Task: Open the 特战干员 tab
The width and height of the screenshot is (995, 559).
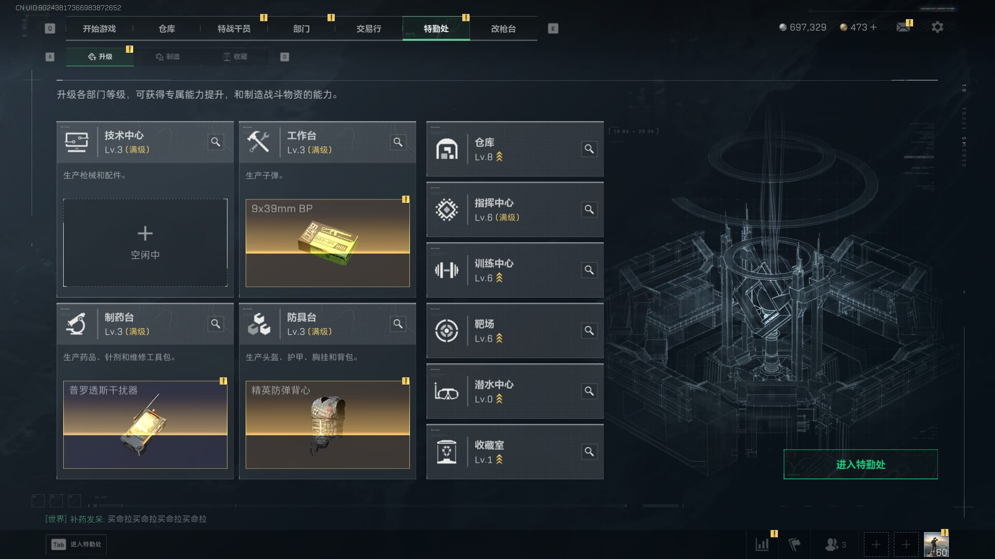Action: [234, 28]
